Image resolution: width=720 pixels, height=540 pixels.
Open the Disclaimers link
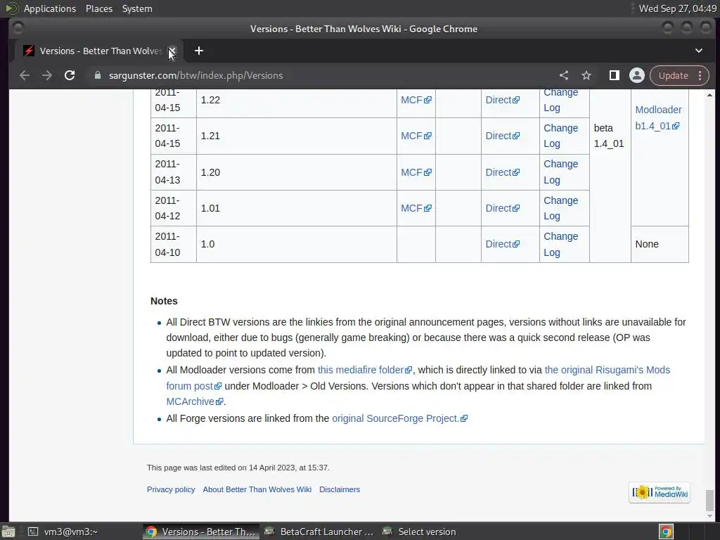coord(340,489)
